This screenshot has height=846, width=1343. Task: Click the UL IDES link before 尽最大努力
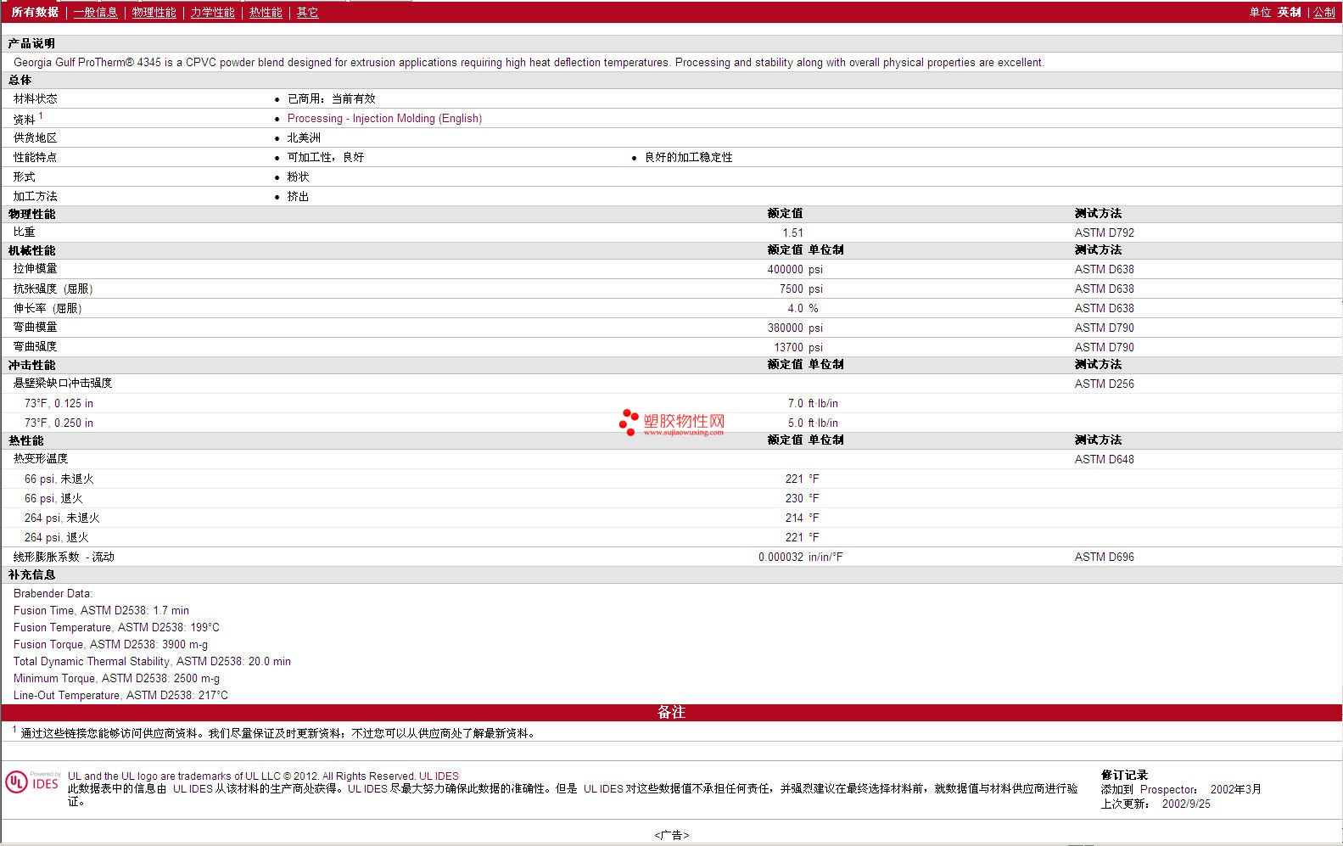pyautogui.click(x=367, y=789)
